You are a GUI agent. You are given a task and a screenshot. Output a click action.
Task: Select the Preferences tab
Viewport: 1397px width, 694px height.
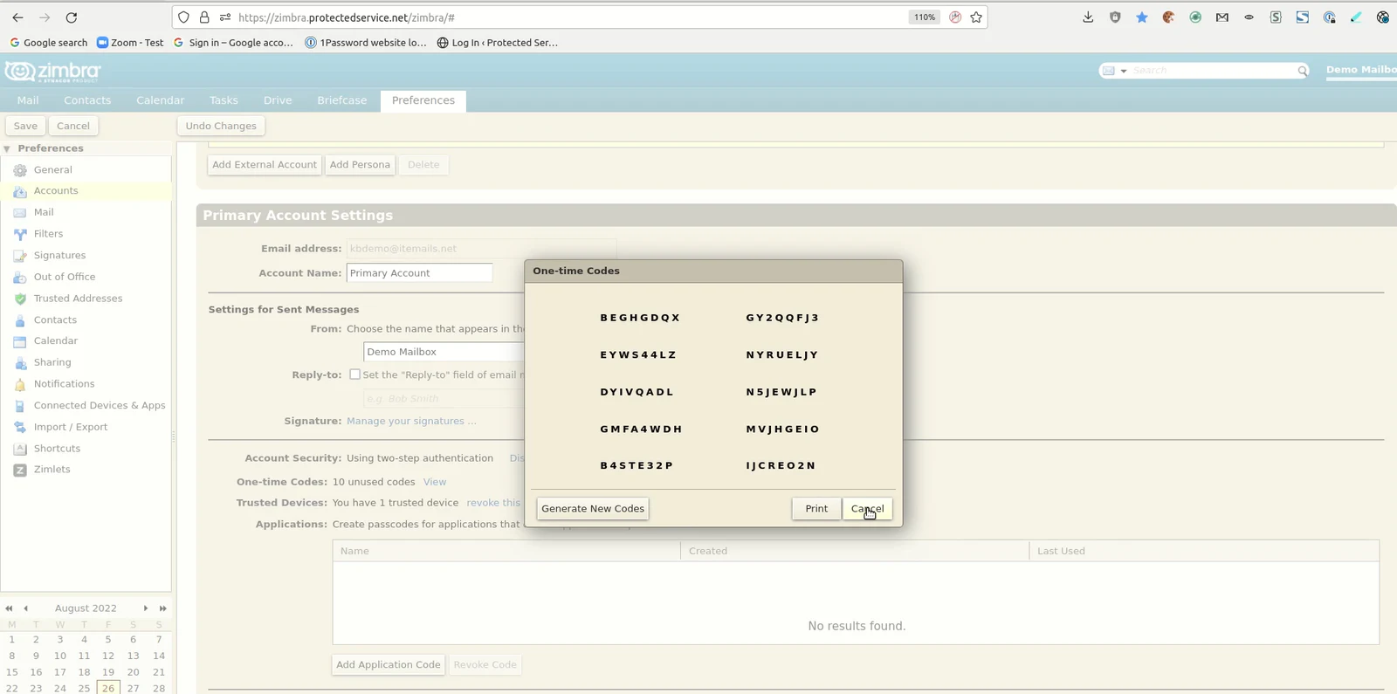[x=423, y=100]
